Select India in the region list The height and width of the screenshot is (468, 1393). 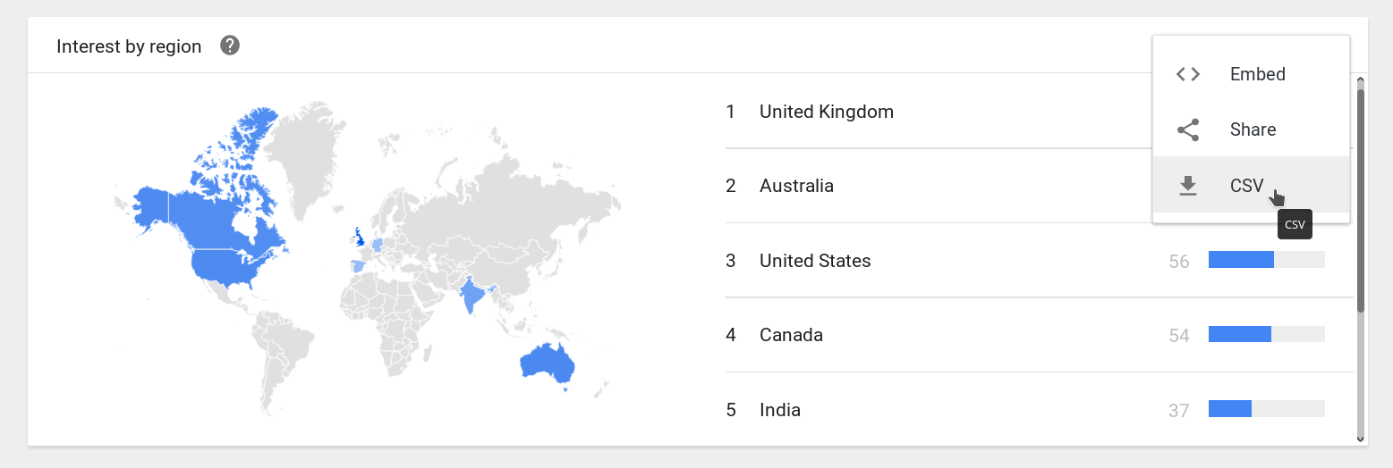click(x=1040, y=409)
